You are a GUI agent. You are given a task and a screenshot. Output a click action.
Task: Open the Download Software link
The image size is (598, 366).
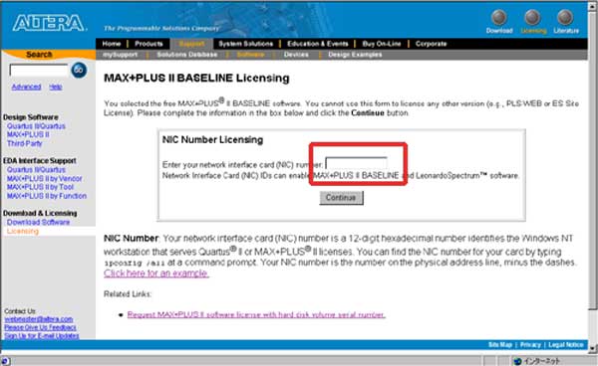[38, 222]
